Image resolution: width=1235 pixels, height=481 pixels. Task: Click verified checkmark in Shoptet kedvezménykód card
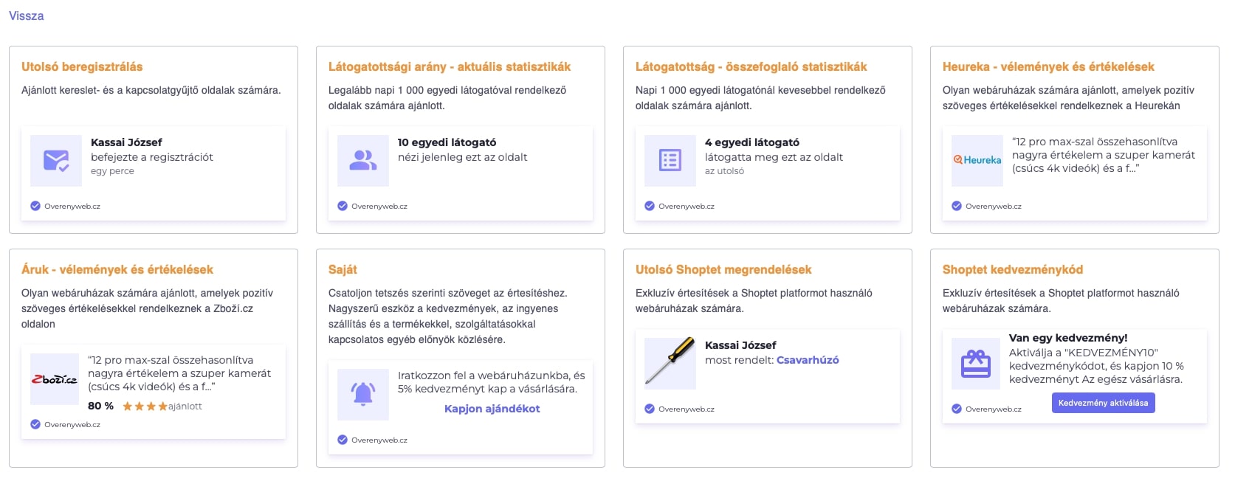(957, 409)
